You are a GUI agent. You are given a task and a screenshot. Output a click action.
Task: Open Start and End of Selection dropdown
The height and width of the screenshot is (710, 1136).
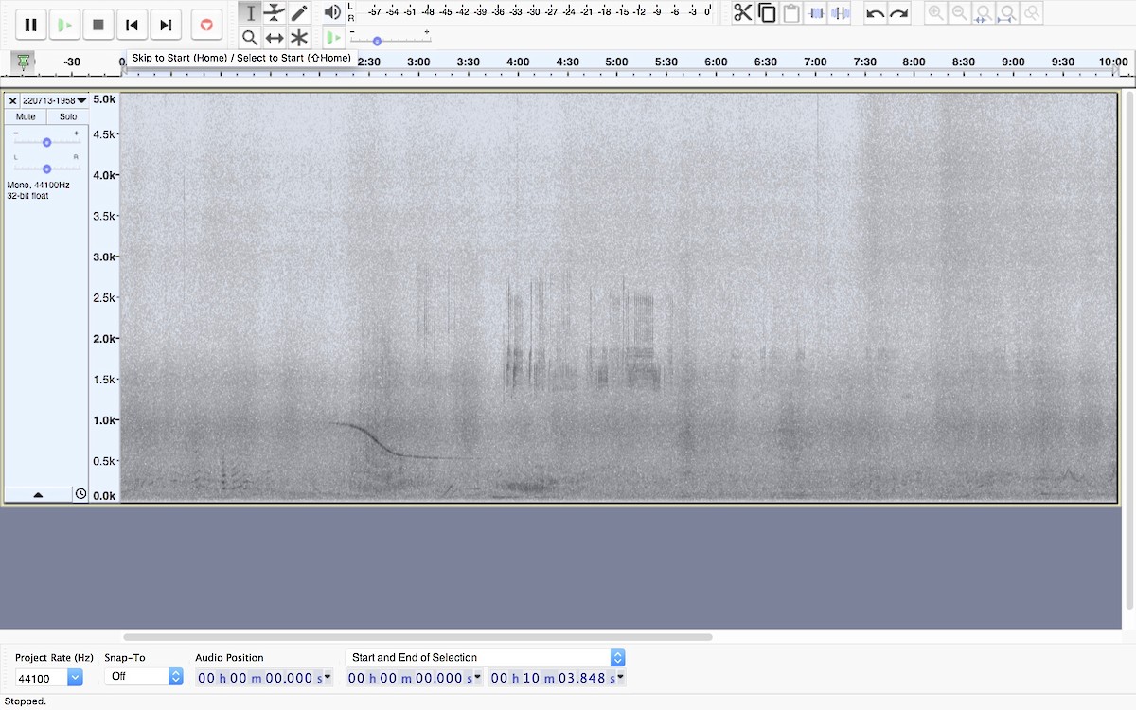coord(617,657)
